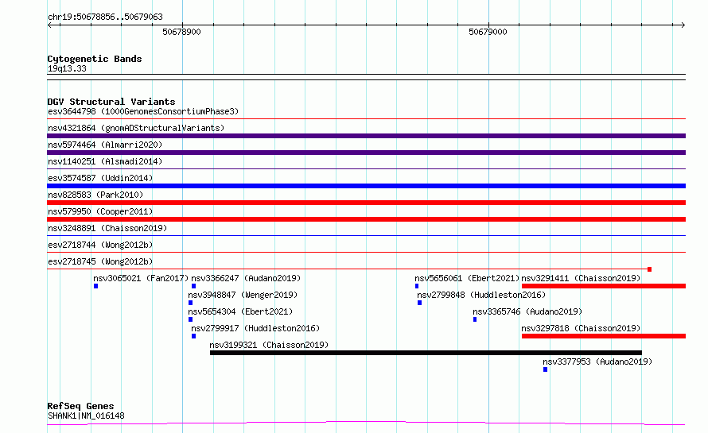The height and width of the screenshot is (433, 708).
Task: Select the blue marker under nsv3366247 Audano2019
Action: (x=194, y=286)
